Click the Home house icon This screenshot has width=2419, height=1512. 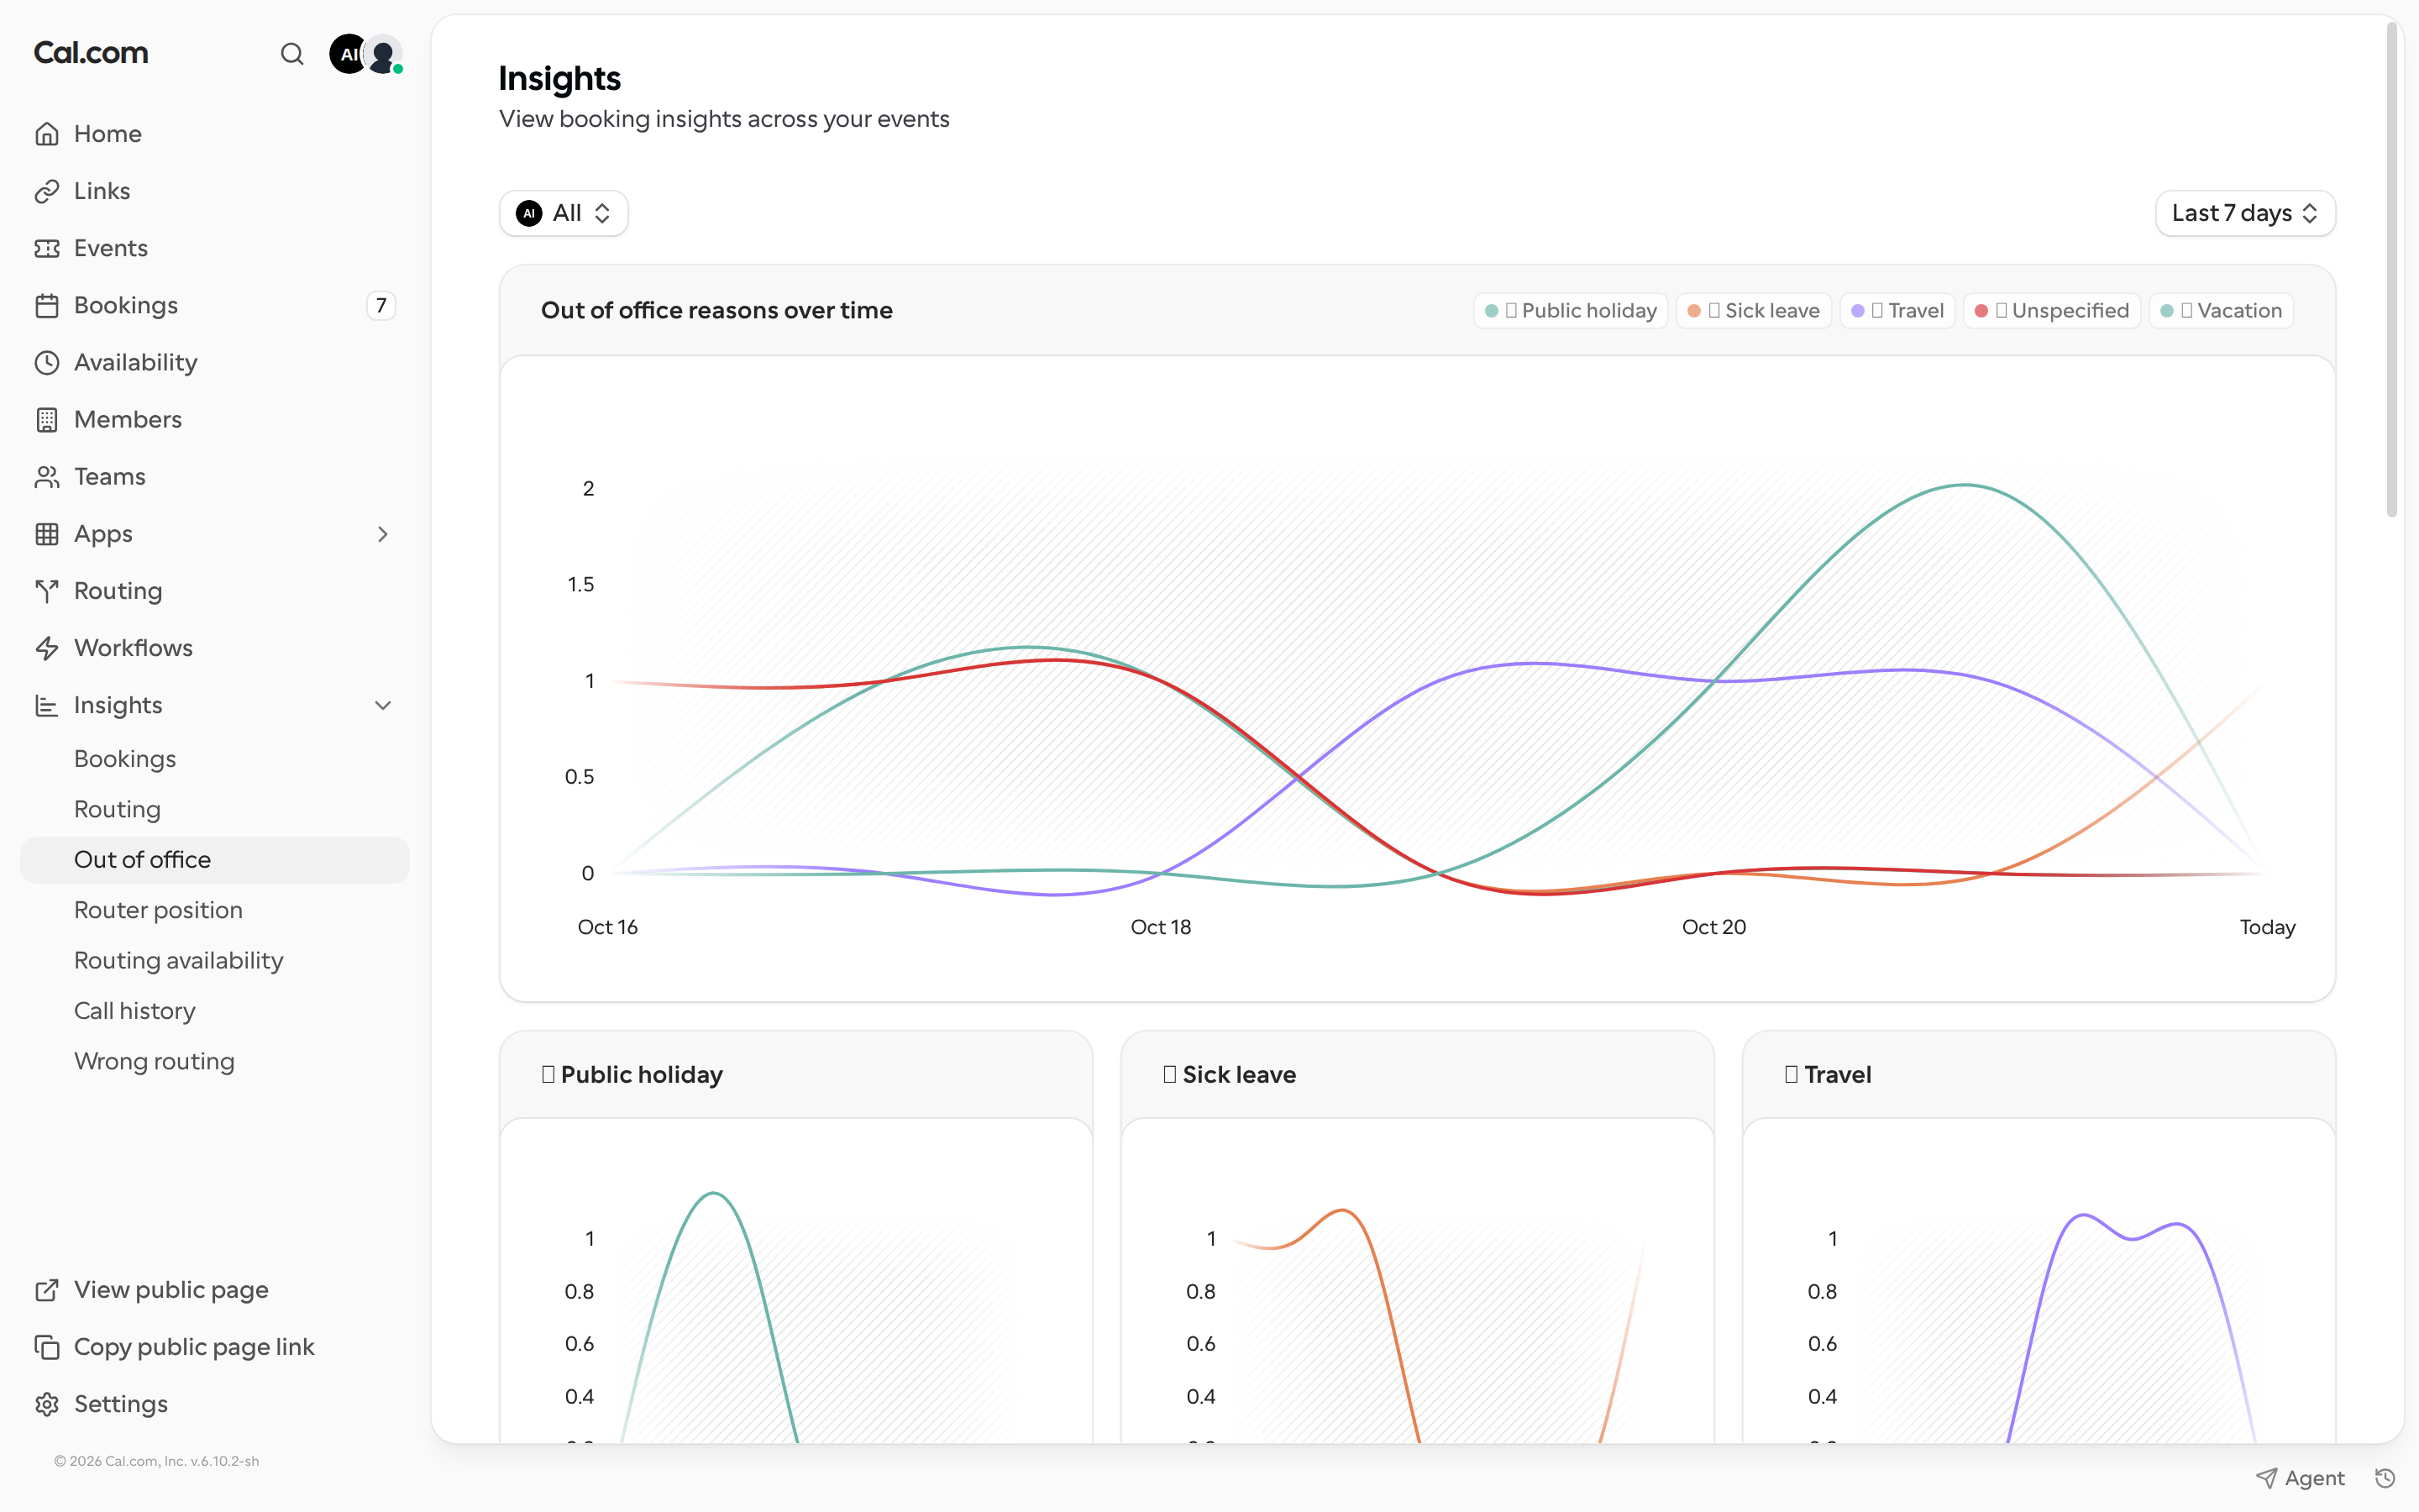(47, 134)
